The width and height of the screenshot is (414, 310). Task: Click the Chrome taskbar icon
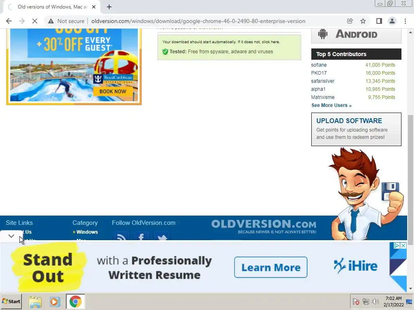[x=76, y=301]
